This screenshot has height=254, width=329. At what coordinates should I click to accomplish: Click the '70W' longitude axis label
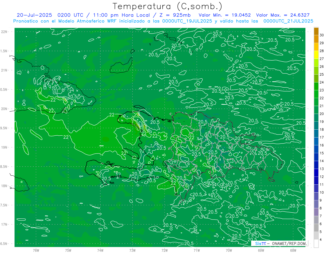(229, 250)
